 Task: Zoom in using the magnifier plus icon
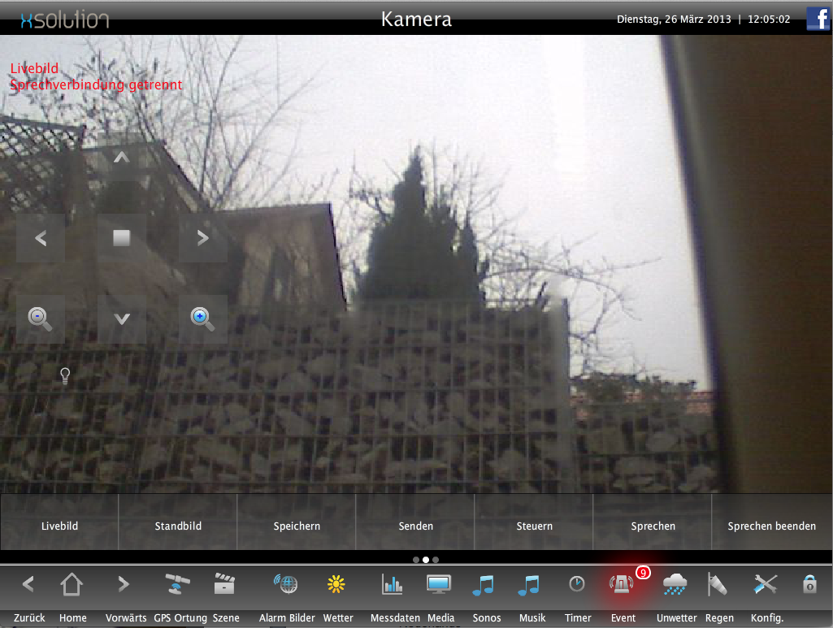(202, 318)
